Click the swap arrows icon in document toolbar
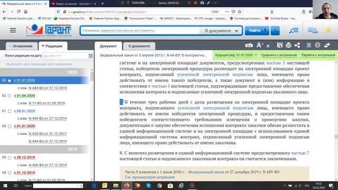This screenshot has width=338, height=190. pos(327,45)
